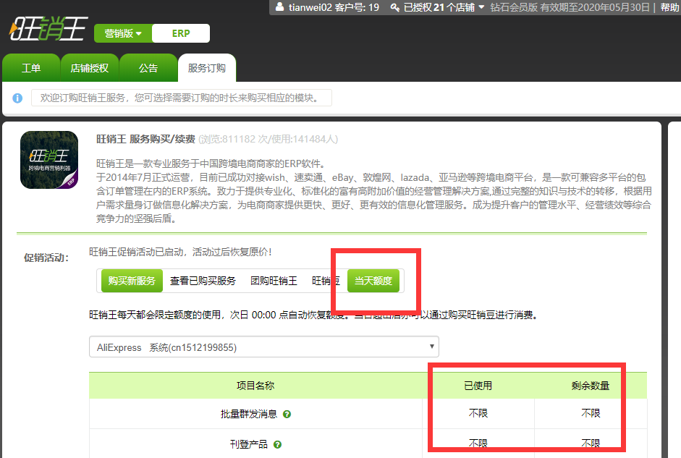The image size is (681, 458).
Task: Click the 剩余数量 column header
Action: coord(591,386)
